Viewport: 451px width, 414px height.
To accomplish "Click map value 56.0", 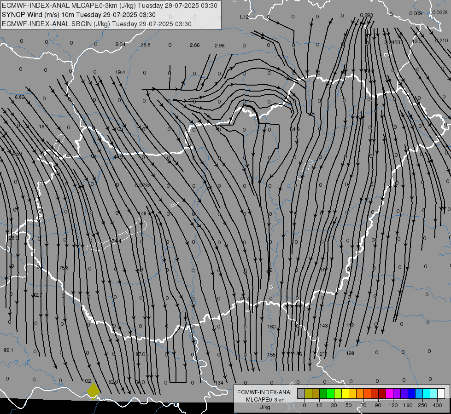I will pyautogui.click(x=140, y=382).
